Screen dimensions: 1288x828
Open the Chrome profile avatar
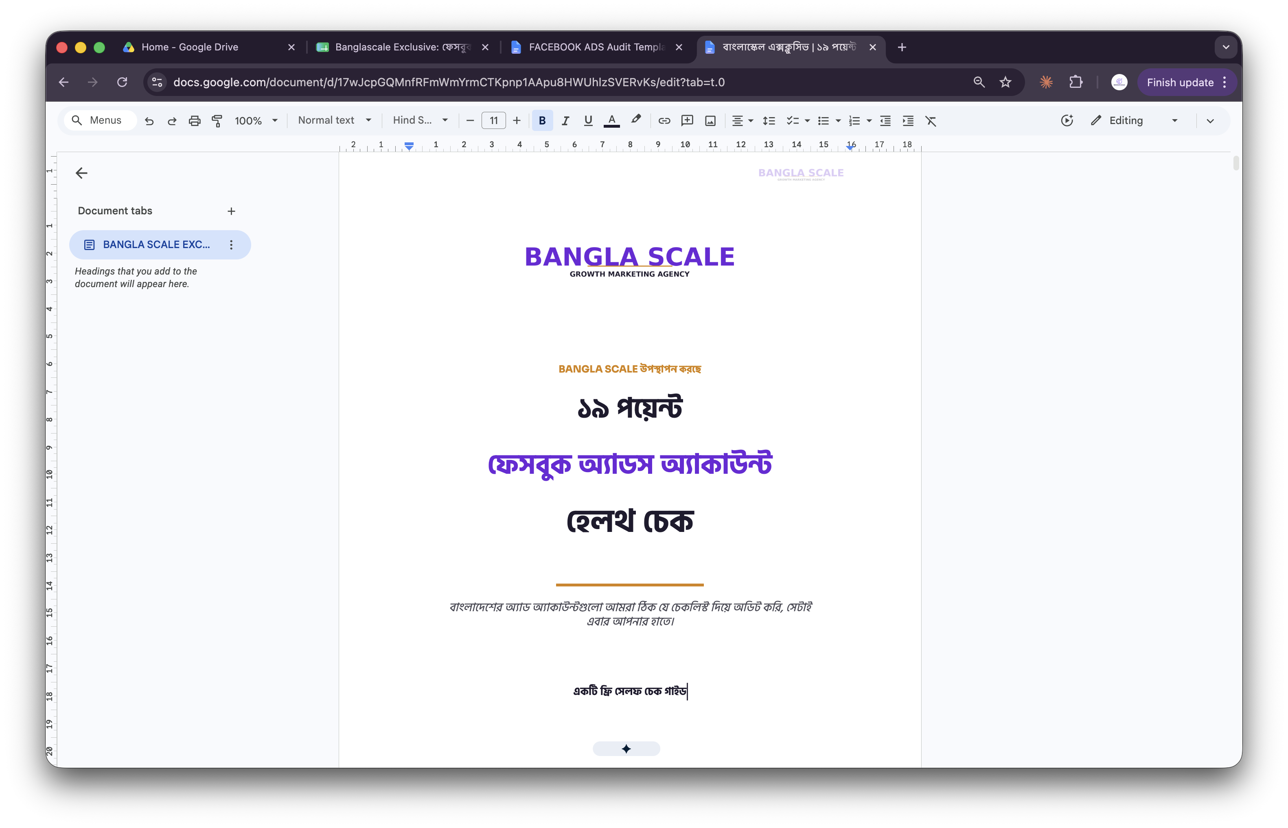click(1119, 82)
